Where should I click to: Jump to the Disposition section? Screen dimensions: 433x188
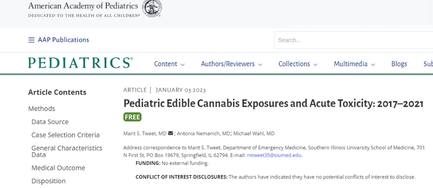coord(49,181)
